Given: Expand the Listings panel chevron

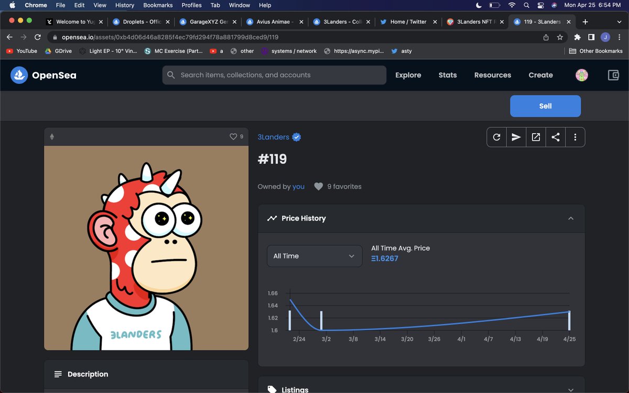Looking at the screenshot, I should pyautogui.click(x=571, y=389).
